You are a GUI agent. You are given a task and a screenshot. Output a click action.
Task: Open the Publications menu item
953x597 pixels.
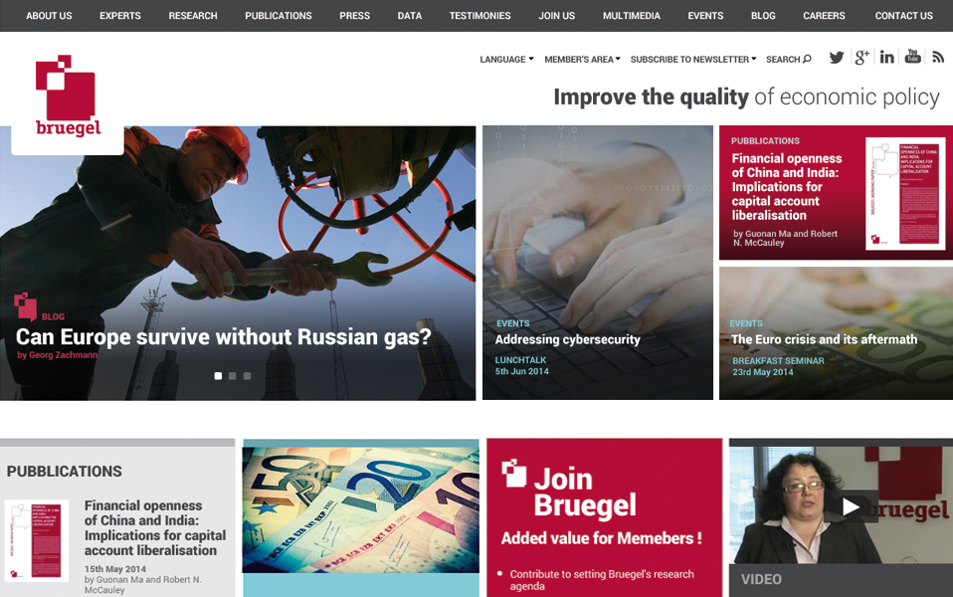(279, 16)
